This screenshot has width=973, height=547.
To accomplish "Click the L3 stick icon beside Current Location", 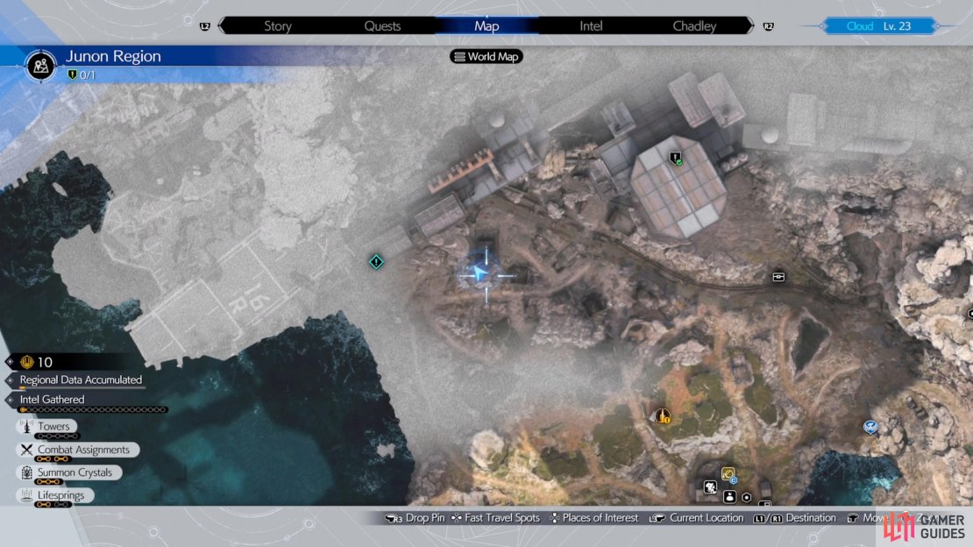I will tap(657, 518).
